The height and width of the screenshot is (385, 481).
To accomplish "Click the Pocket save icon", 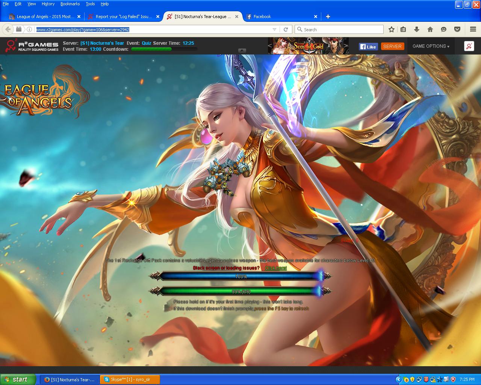I will 457,29.
